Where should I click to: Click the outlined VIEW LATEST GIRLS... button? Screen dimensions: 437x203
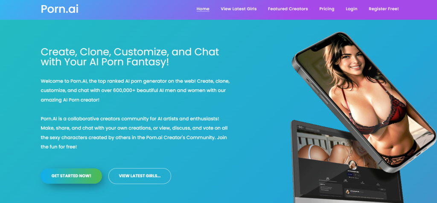140,176
